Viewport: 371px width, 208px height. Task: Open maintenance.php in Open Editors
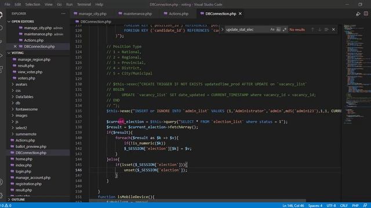coord(38,34)
